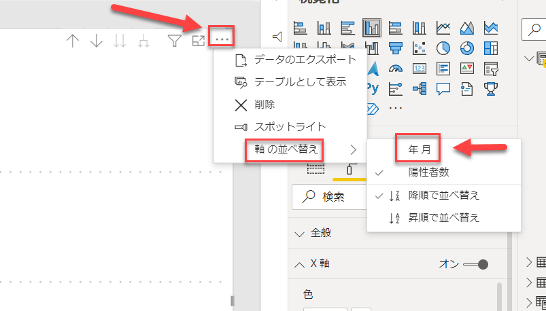Switch to the Format paint-roller tab
The height and width of the screenshot is (311, 546).
pos(349,170)
